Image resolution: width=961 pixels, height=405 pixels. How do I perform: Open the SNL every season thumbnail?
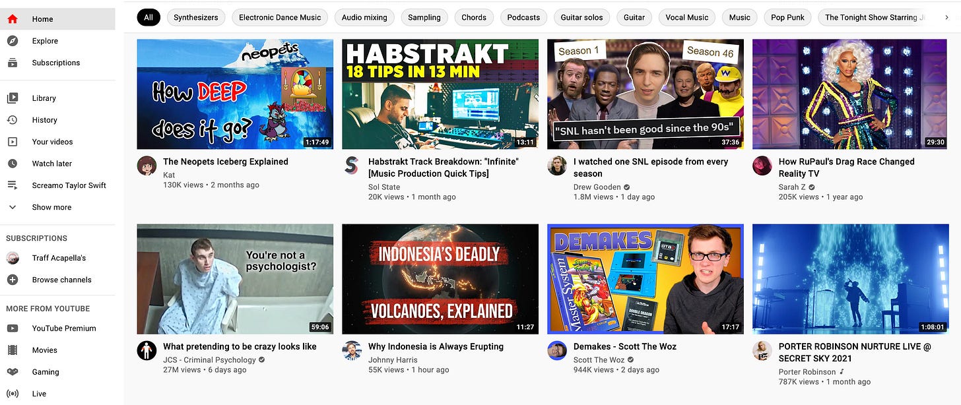coord(646,94)
